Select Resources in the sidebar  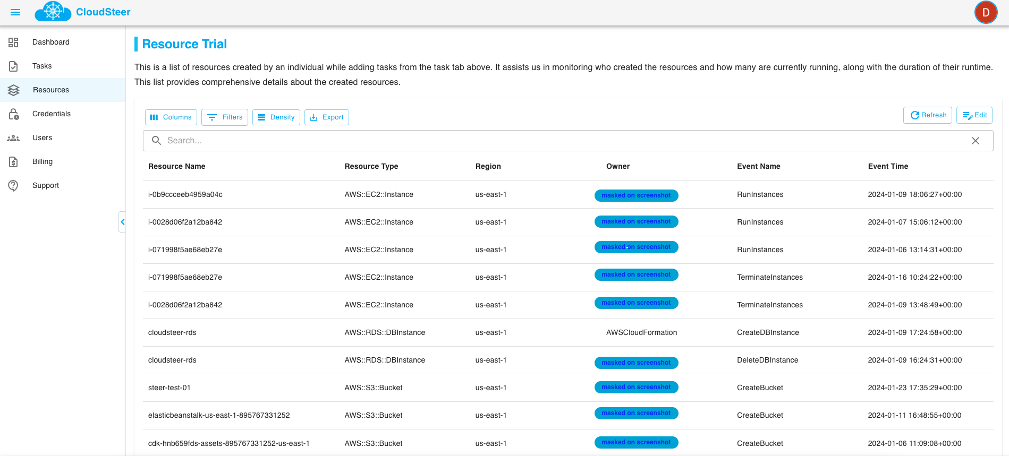(50, 90)
